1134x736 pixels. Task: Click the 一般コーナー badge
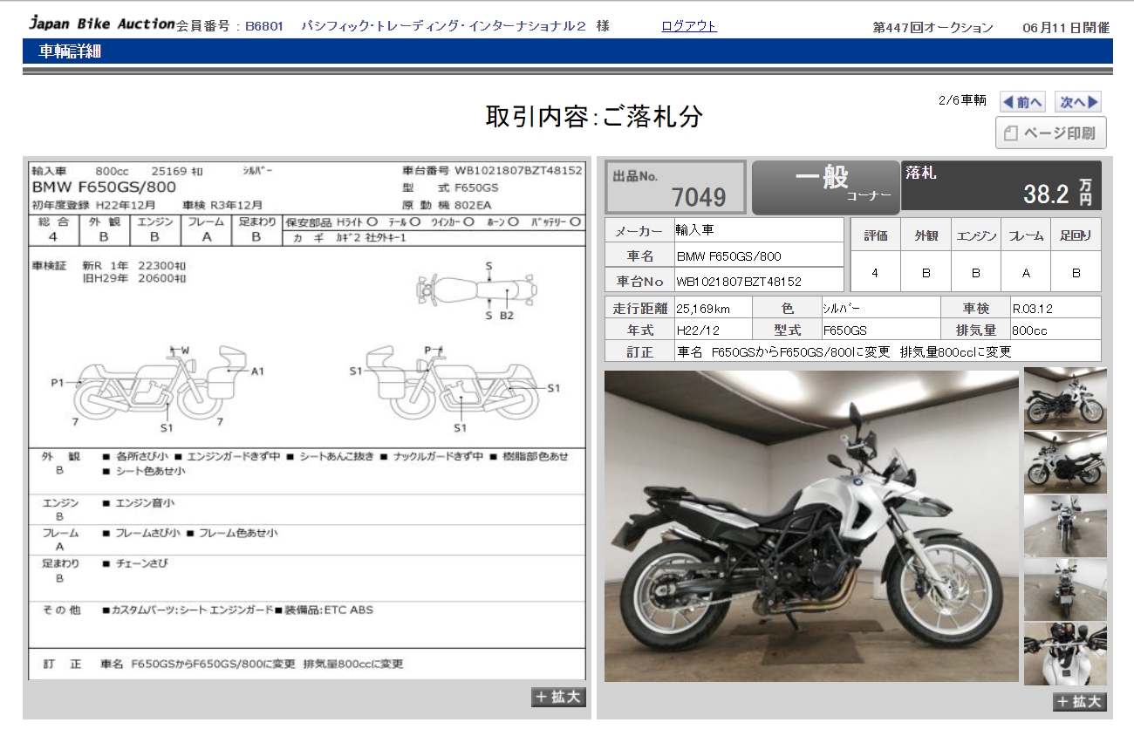pos(825,187)
